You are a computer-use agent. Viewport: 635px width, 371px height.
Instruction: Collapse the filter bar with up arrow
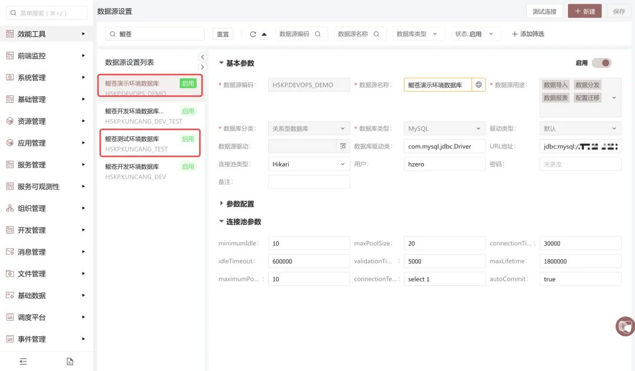point(264,35)
